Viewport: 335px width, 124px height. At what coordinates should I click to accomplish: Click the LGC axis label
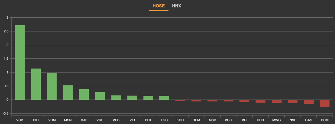164,120
